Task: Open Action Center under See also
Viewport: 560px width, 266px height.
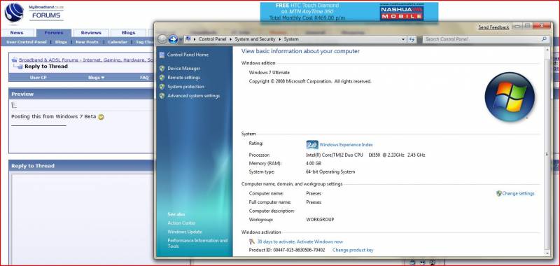Action: [x=181, y=223]
